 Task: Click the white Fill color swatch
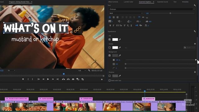115,40
